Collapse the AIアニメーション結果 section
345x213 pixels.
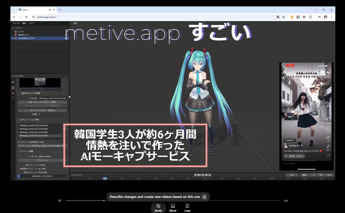[x=18, y=120]
